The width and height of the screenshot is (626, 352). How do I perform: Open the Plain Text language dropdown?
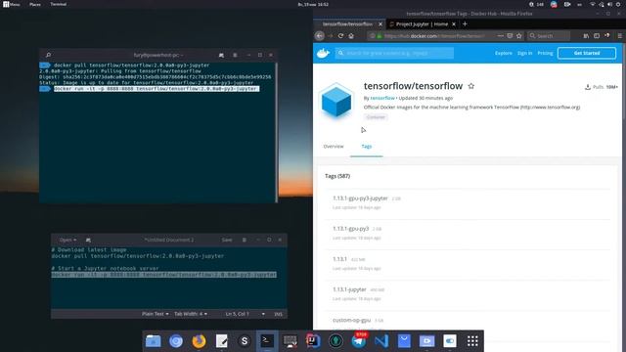(x=155, y=314)
